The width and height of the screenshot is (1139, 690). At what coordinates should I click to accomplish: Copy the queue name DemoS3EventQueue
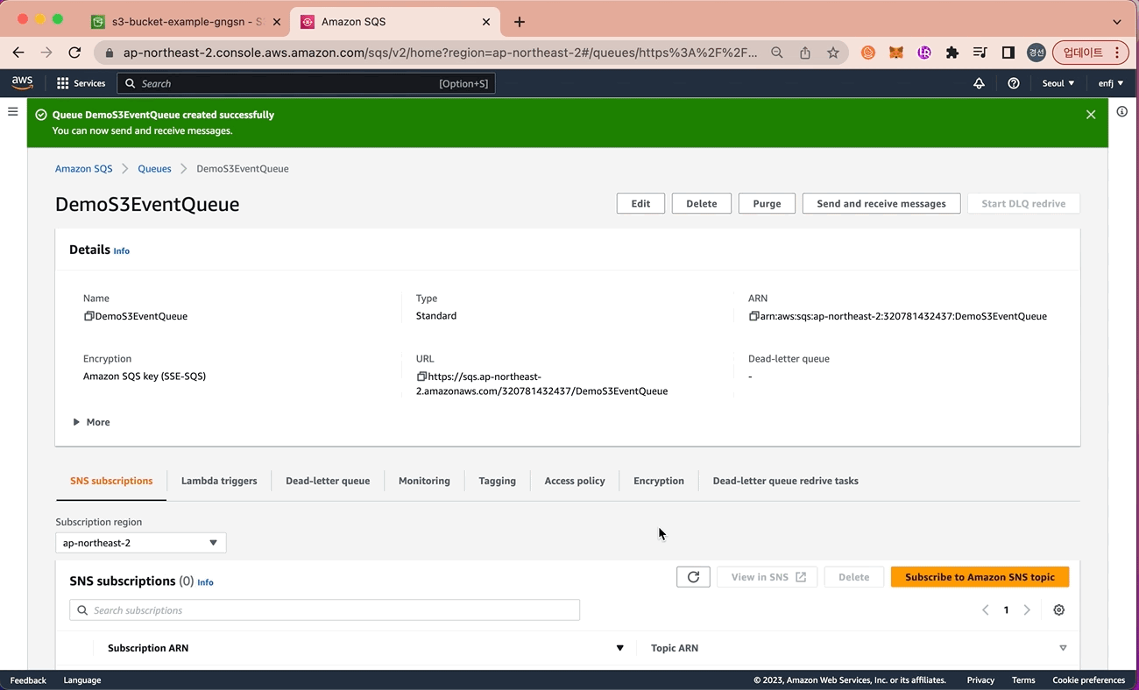tap(88, 316)
